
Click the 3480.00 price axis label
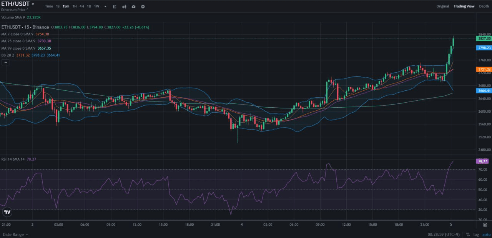coord(485,150)
